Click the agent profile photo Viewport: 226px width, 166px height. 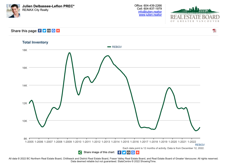[x=13, y=11]
